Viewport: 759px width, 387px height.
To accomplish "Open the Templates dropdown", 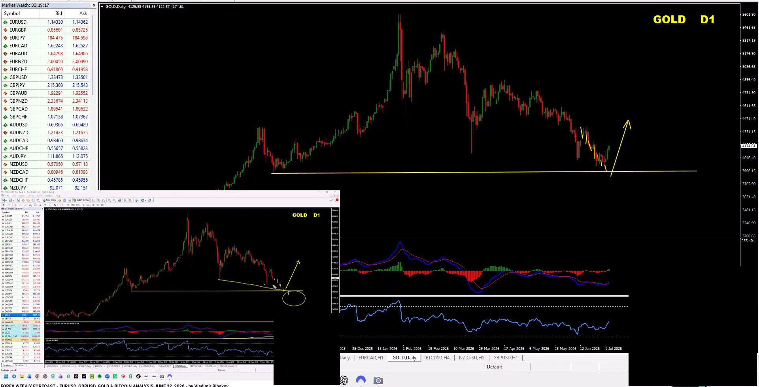I will point(150,200).
